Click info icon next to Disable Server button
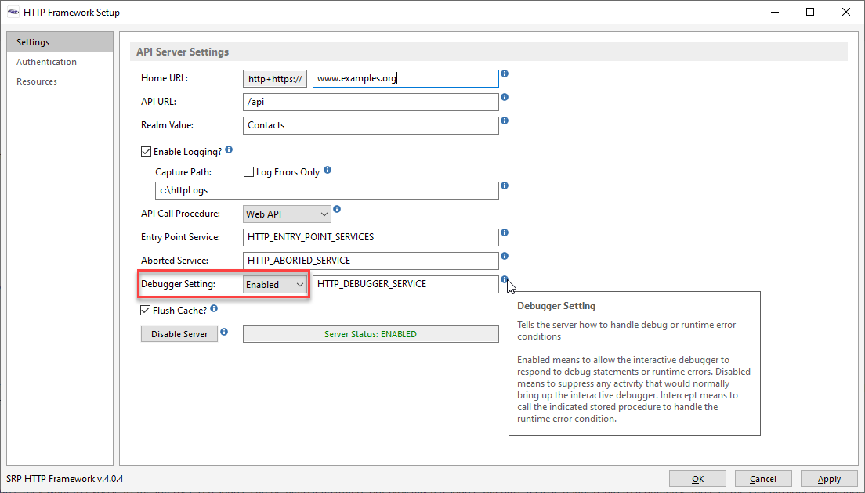 click(224, 332)
